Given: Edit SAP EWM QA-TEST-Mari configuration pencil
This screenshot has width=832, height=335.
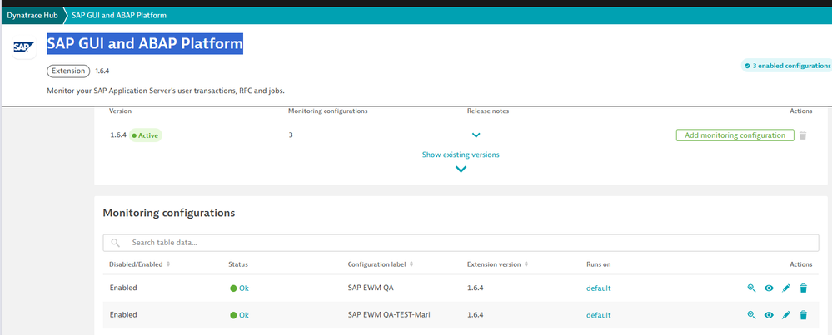Looking at the screenshot, I should [x=786, y=315].
